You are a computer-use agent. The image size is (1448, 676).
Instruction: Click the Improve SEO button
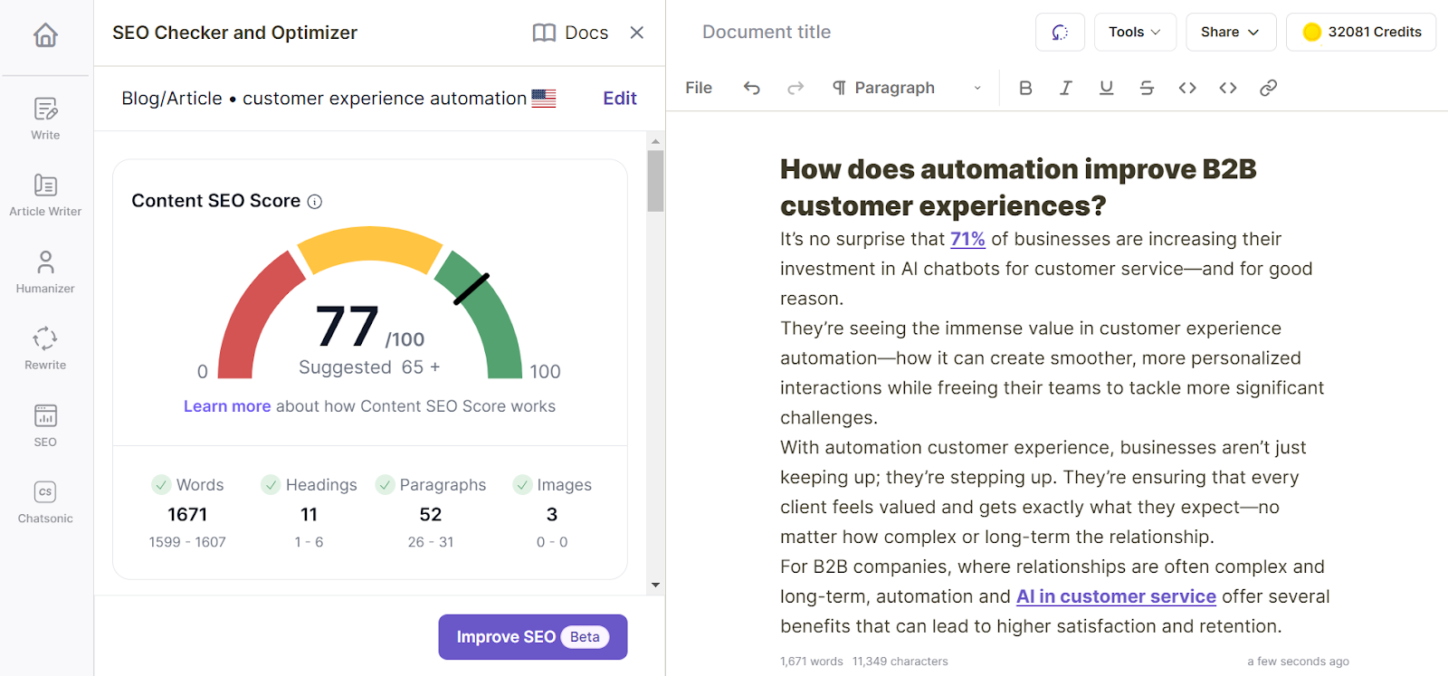(x=532, y=637)
